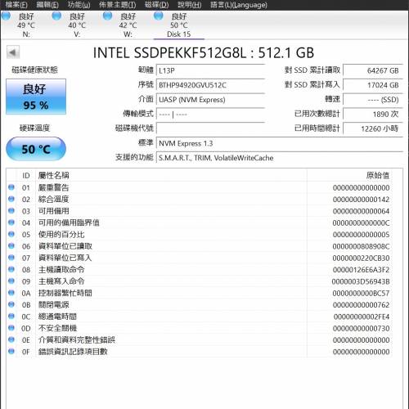Click the total reads value 64267 GB

[373, 70]
